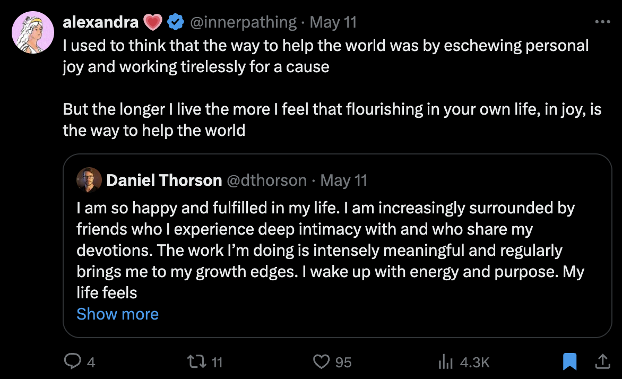Click the 95 likes count
Viewport: 622px width, 379px height.
tap(343, 363)
